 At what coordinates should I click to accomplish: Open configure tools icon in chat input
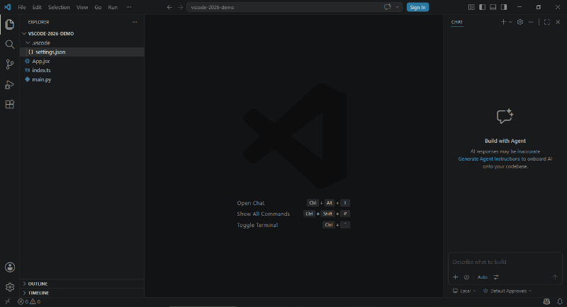pos(496,277)
